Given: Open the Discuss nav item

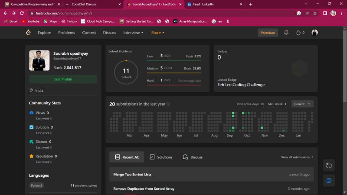Looking at the screenshot, I should coord(110,33).
